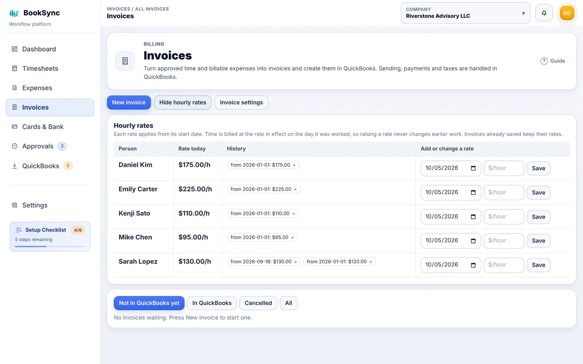Open Invoice settings

point(241,102)
